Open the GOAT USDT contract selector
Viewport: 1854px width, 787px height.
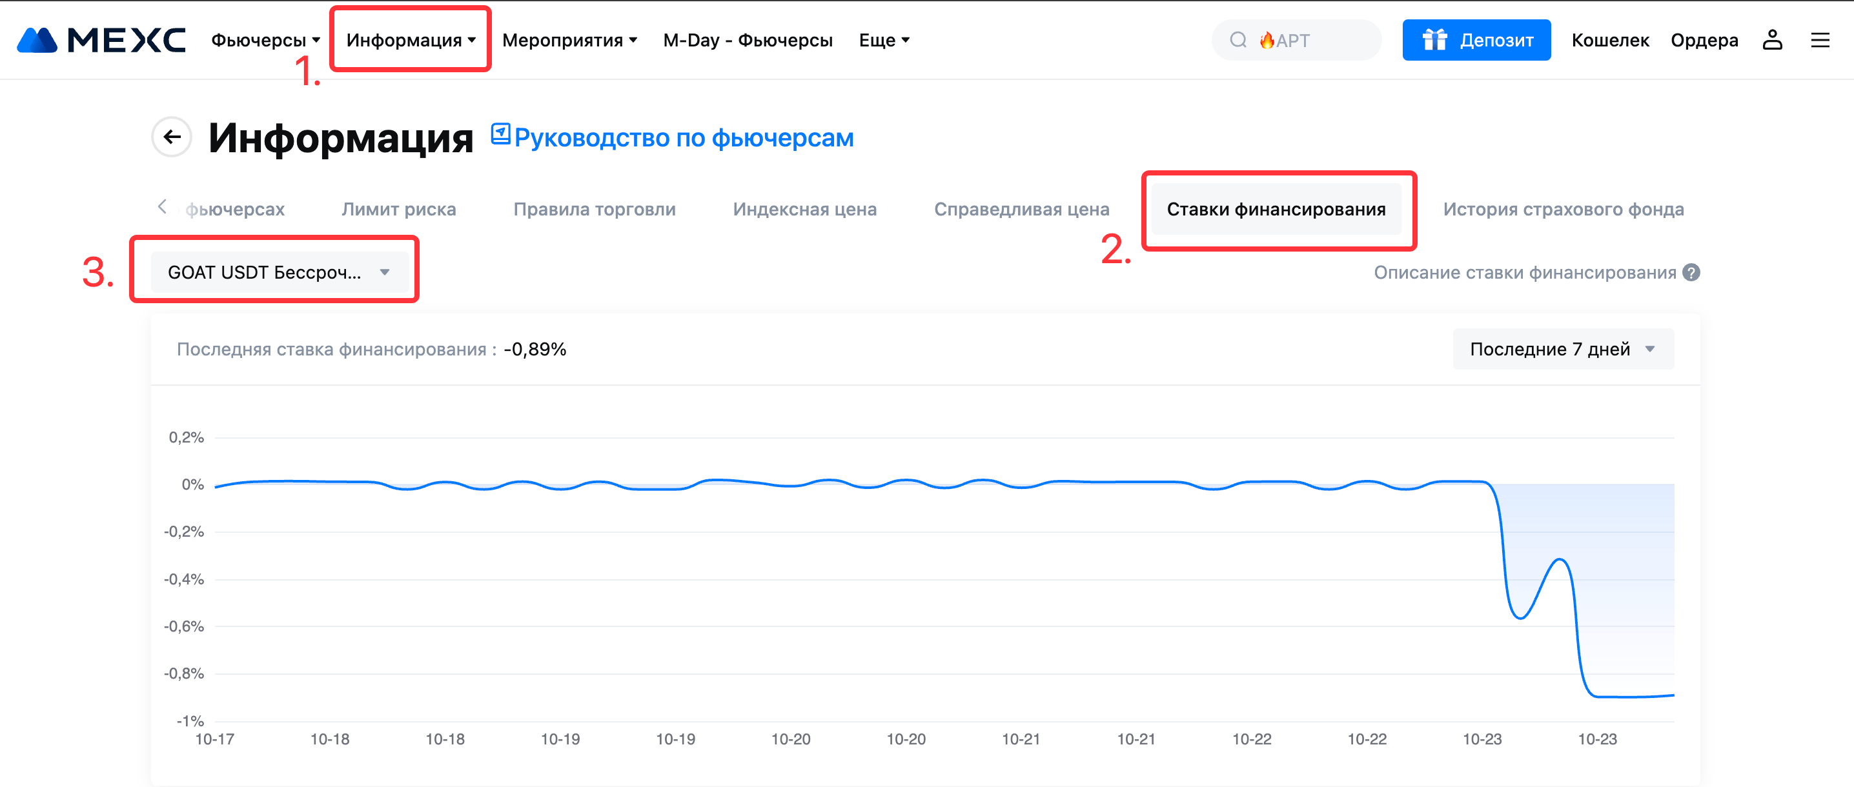pyautogui.click(x=278, y=272)
